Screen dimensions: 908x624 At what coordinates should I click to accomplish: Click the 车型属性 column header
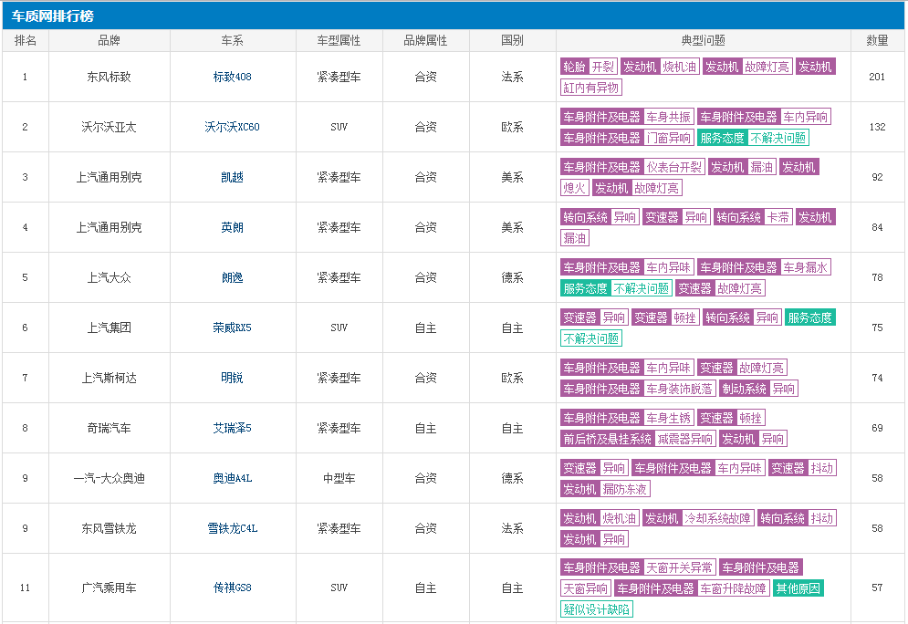click(x=339, y=40)
